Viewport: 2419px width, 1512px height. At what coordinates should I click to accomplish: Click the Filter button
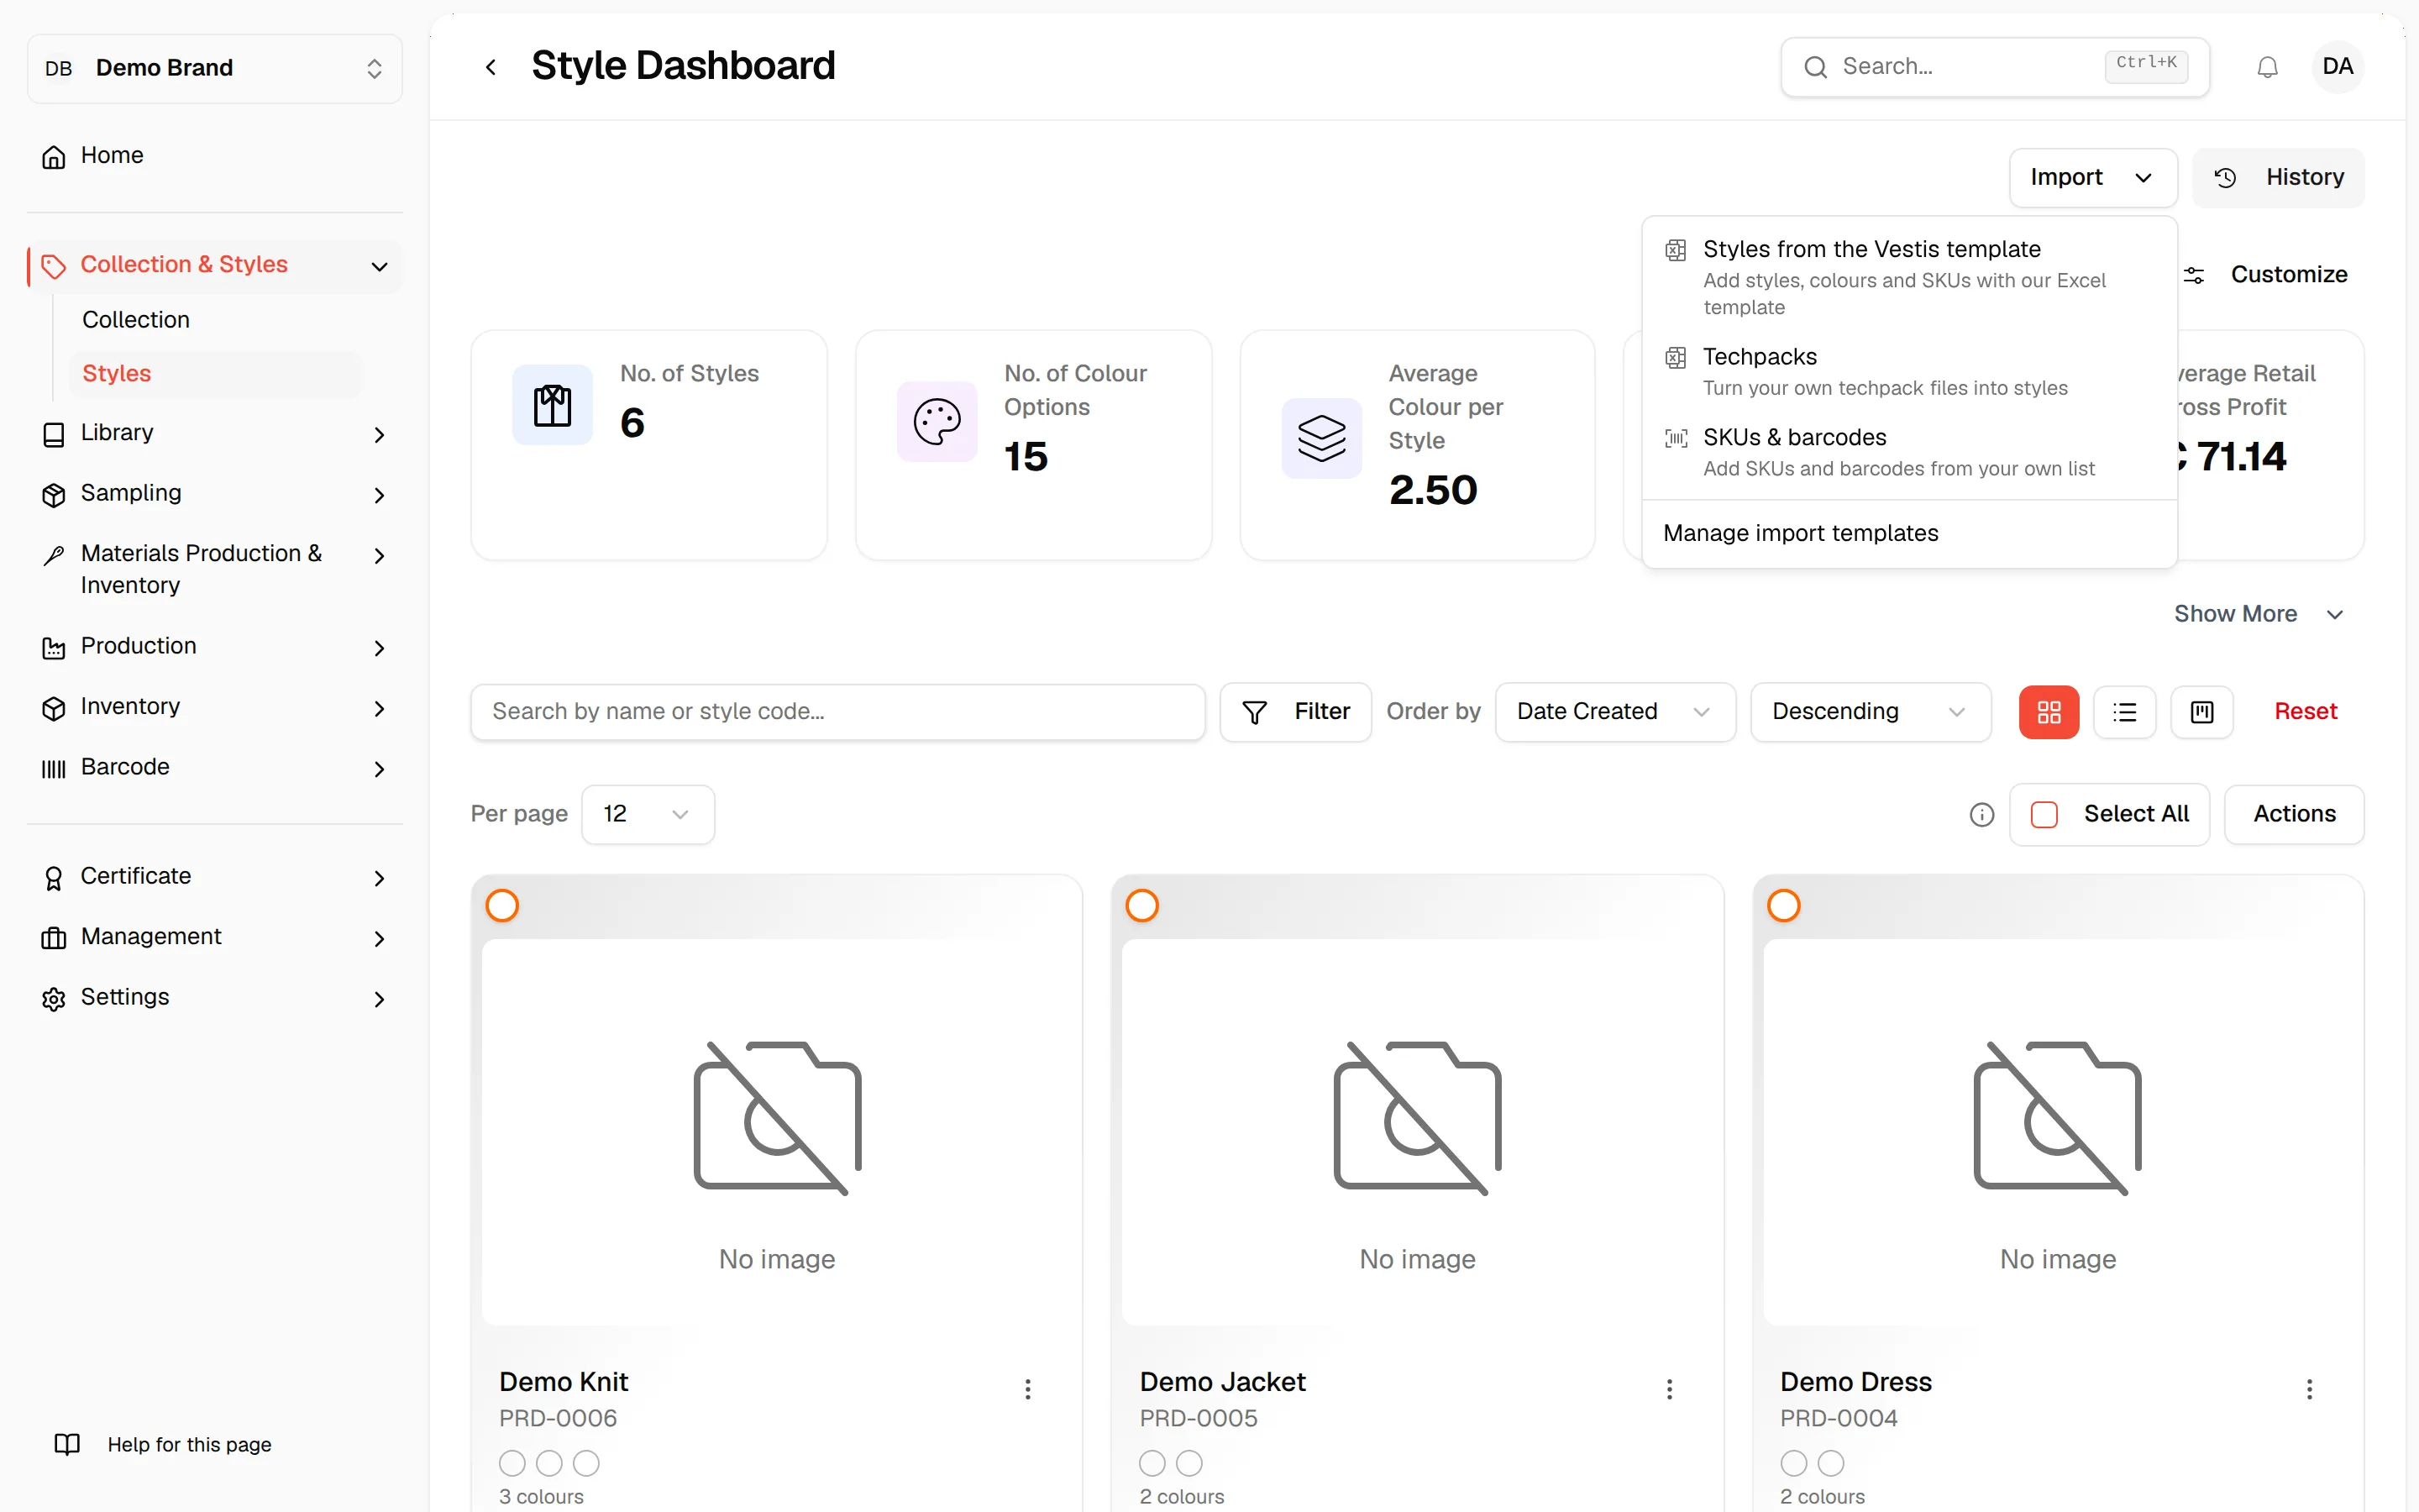pyautogui.click(x=1294, y=712)
